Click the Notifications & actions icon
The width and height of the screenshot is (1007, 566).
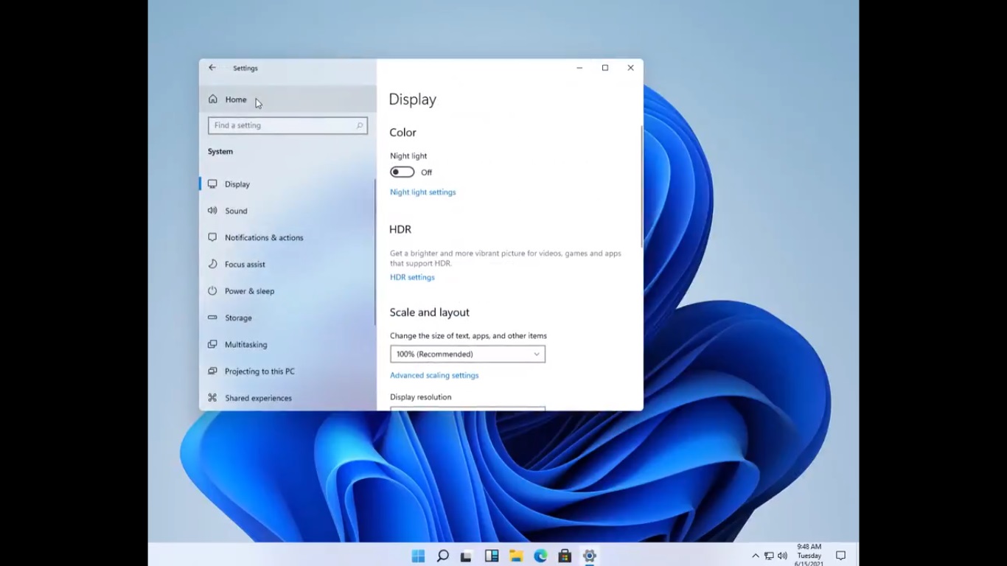click(x=212, y=237)
